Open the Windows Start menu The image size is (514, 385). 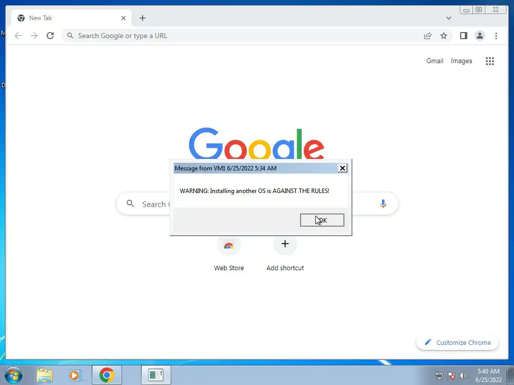point(14,375)
